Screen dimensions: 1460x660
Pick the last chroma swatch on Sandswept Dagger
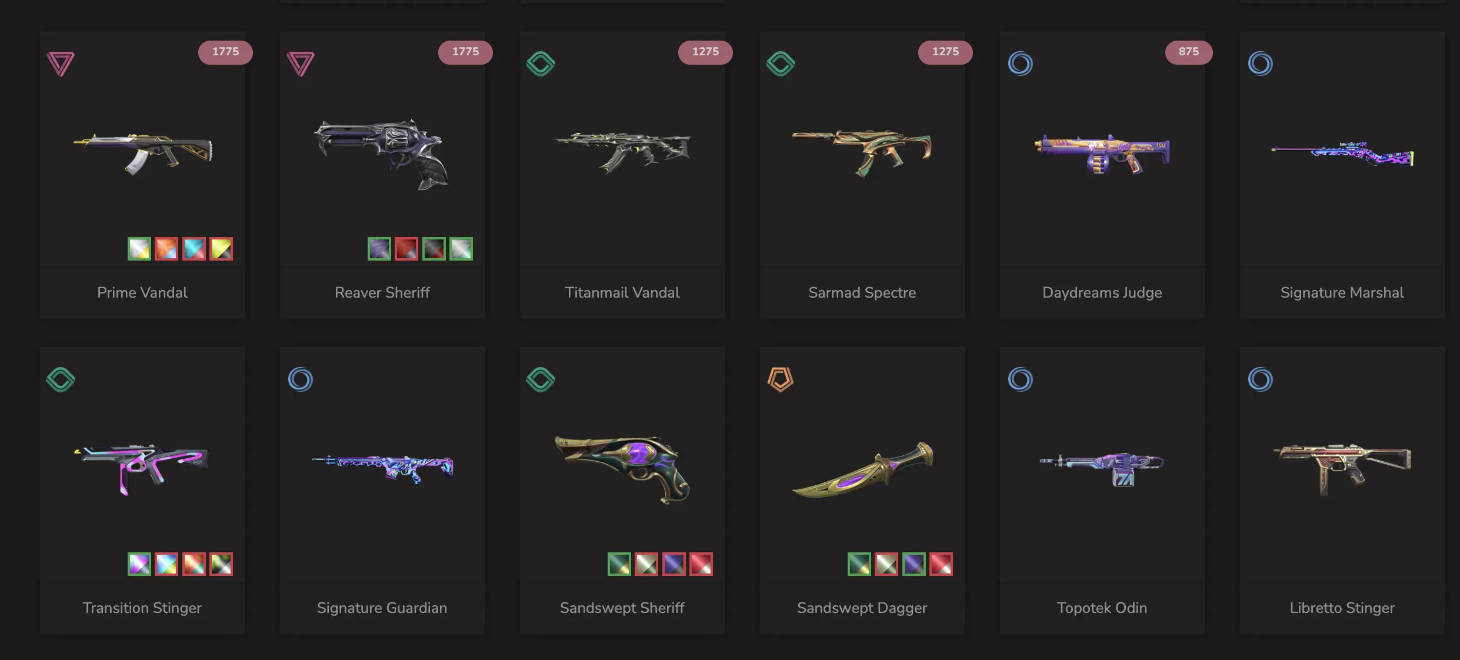[x=941, y=564]
